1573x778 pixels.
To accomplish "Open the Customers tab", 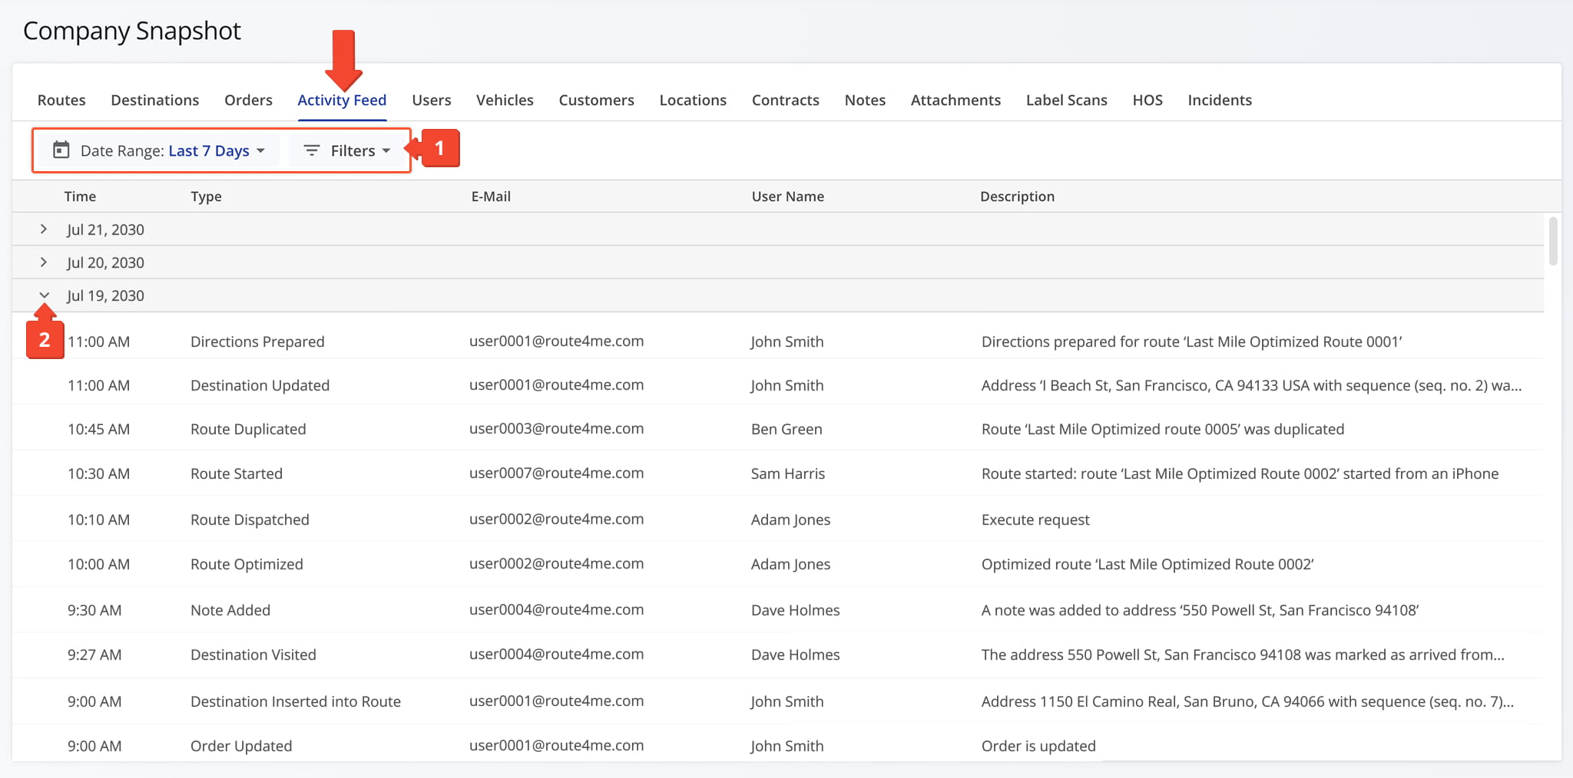I will (596, 100).
